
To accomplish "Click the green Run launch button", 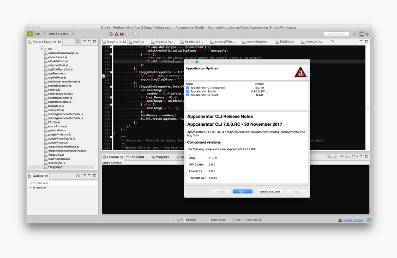I will click(x=30, y=34).
